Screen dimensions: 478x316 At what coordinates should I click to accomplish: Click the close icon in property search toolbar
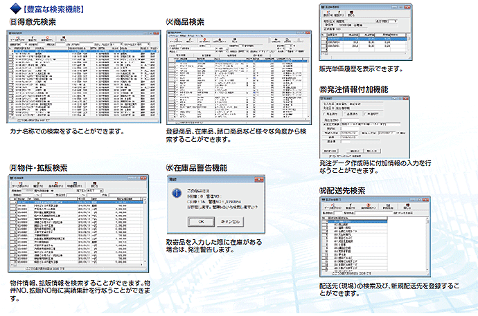94,185
